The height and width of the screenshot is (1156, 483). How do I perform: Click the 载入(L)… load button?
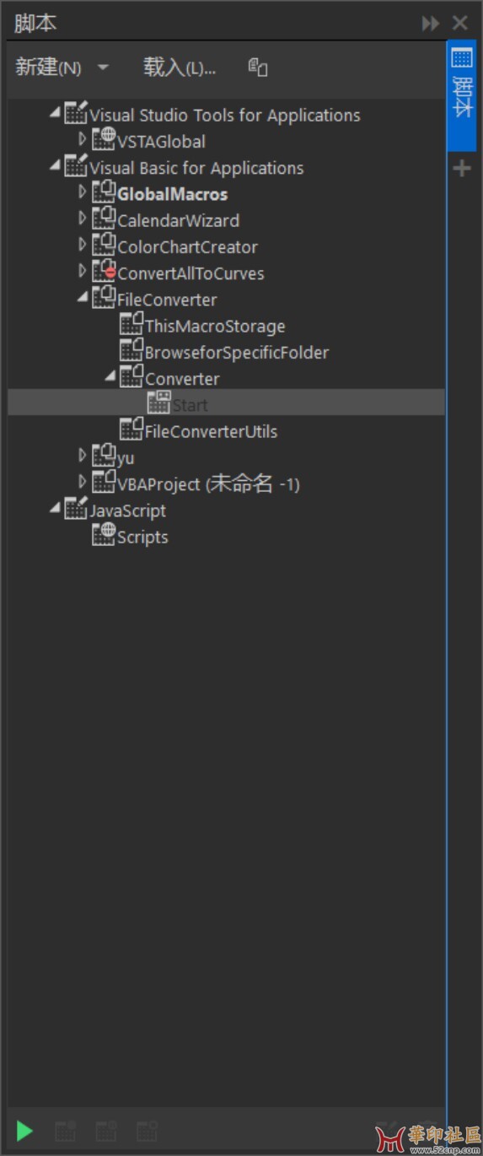point(180,68)
